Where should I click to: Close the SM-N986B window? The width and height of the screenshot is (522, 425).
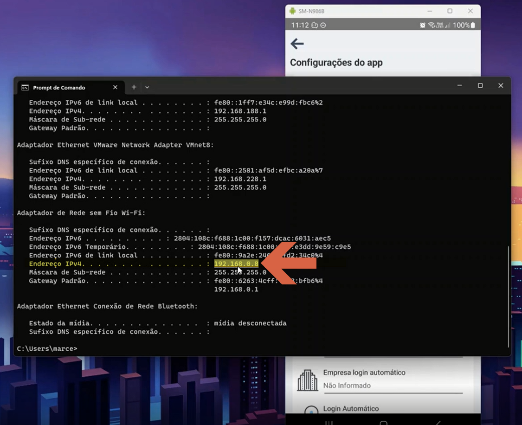coord(470,11)
